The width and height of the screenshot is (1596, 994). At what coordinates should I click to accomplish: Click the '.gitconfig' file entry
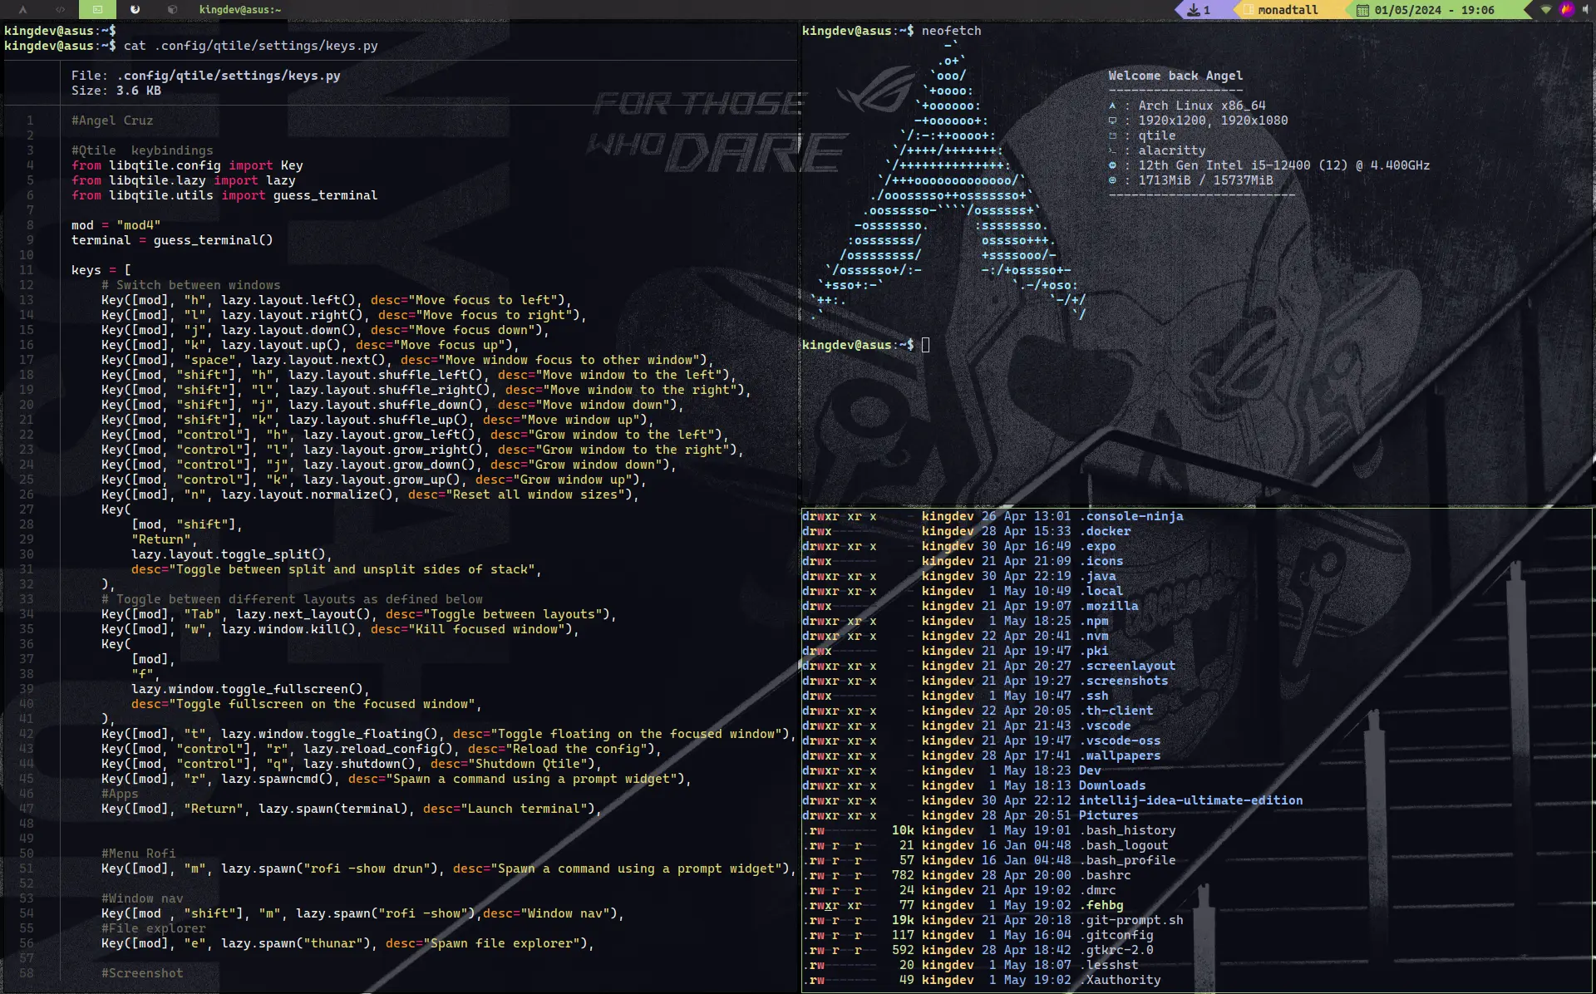(1116, 935)
